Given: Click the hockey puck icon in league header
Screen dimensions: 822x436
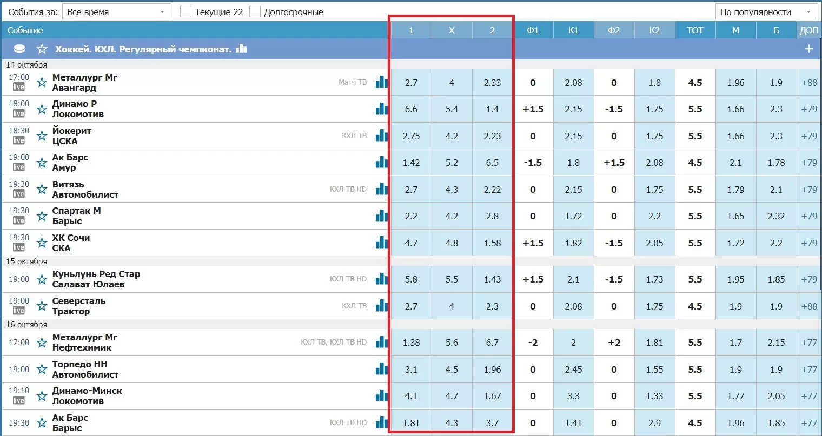Looking at the screenshot, I should click(19, 49).
